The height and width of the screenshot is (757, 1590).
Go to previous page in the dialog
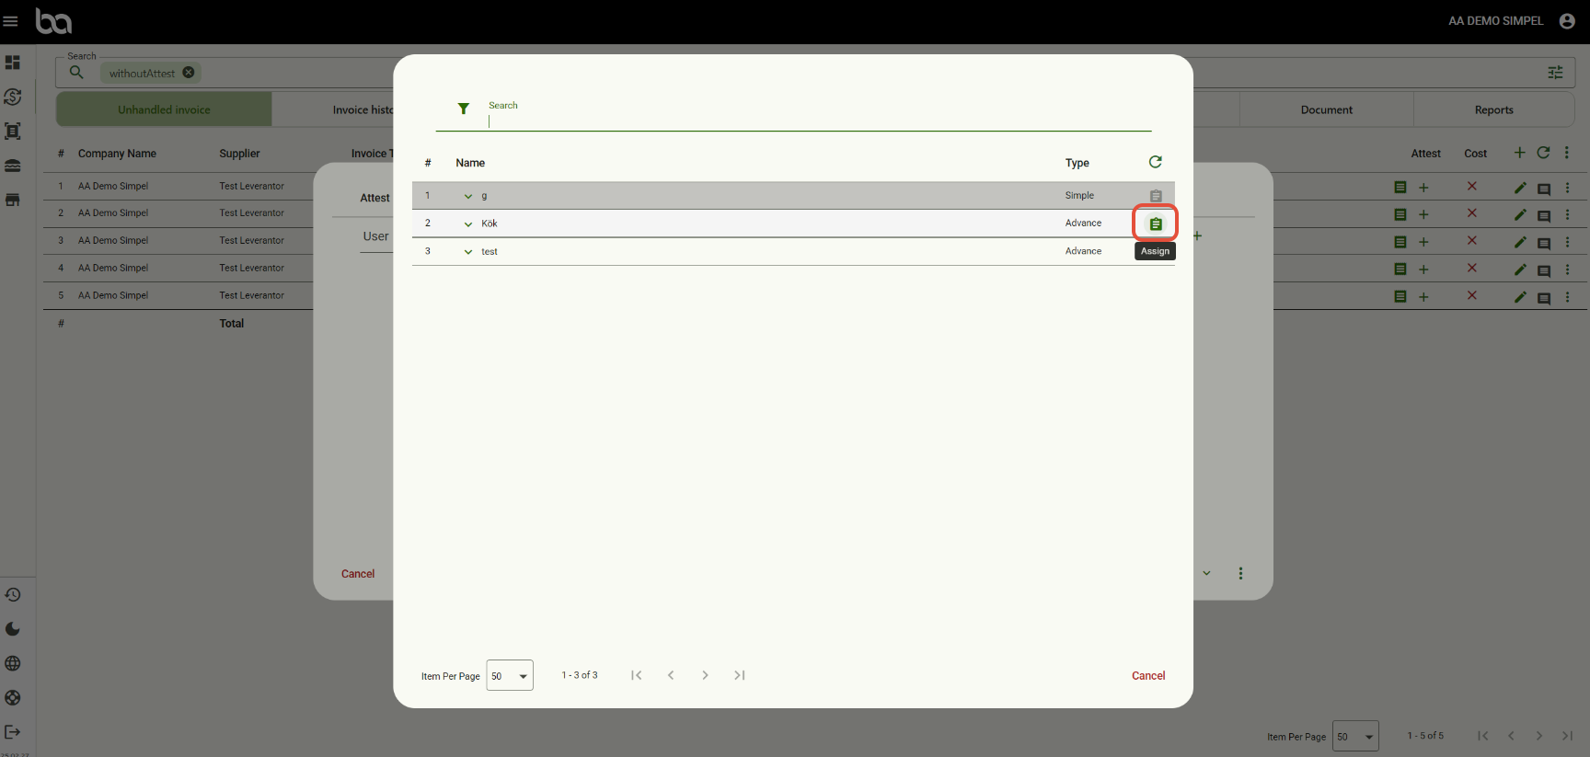pos(671,675)
